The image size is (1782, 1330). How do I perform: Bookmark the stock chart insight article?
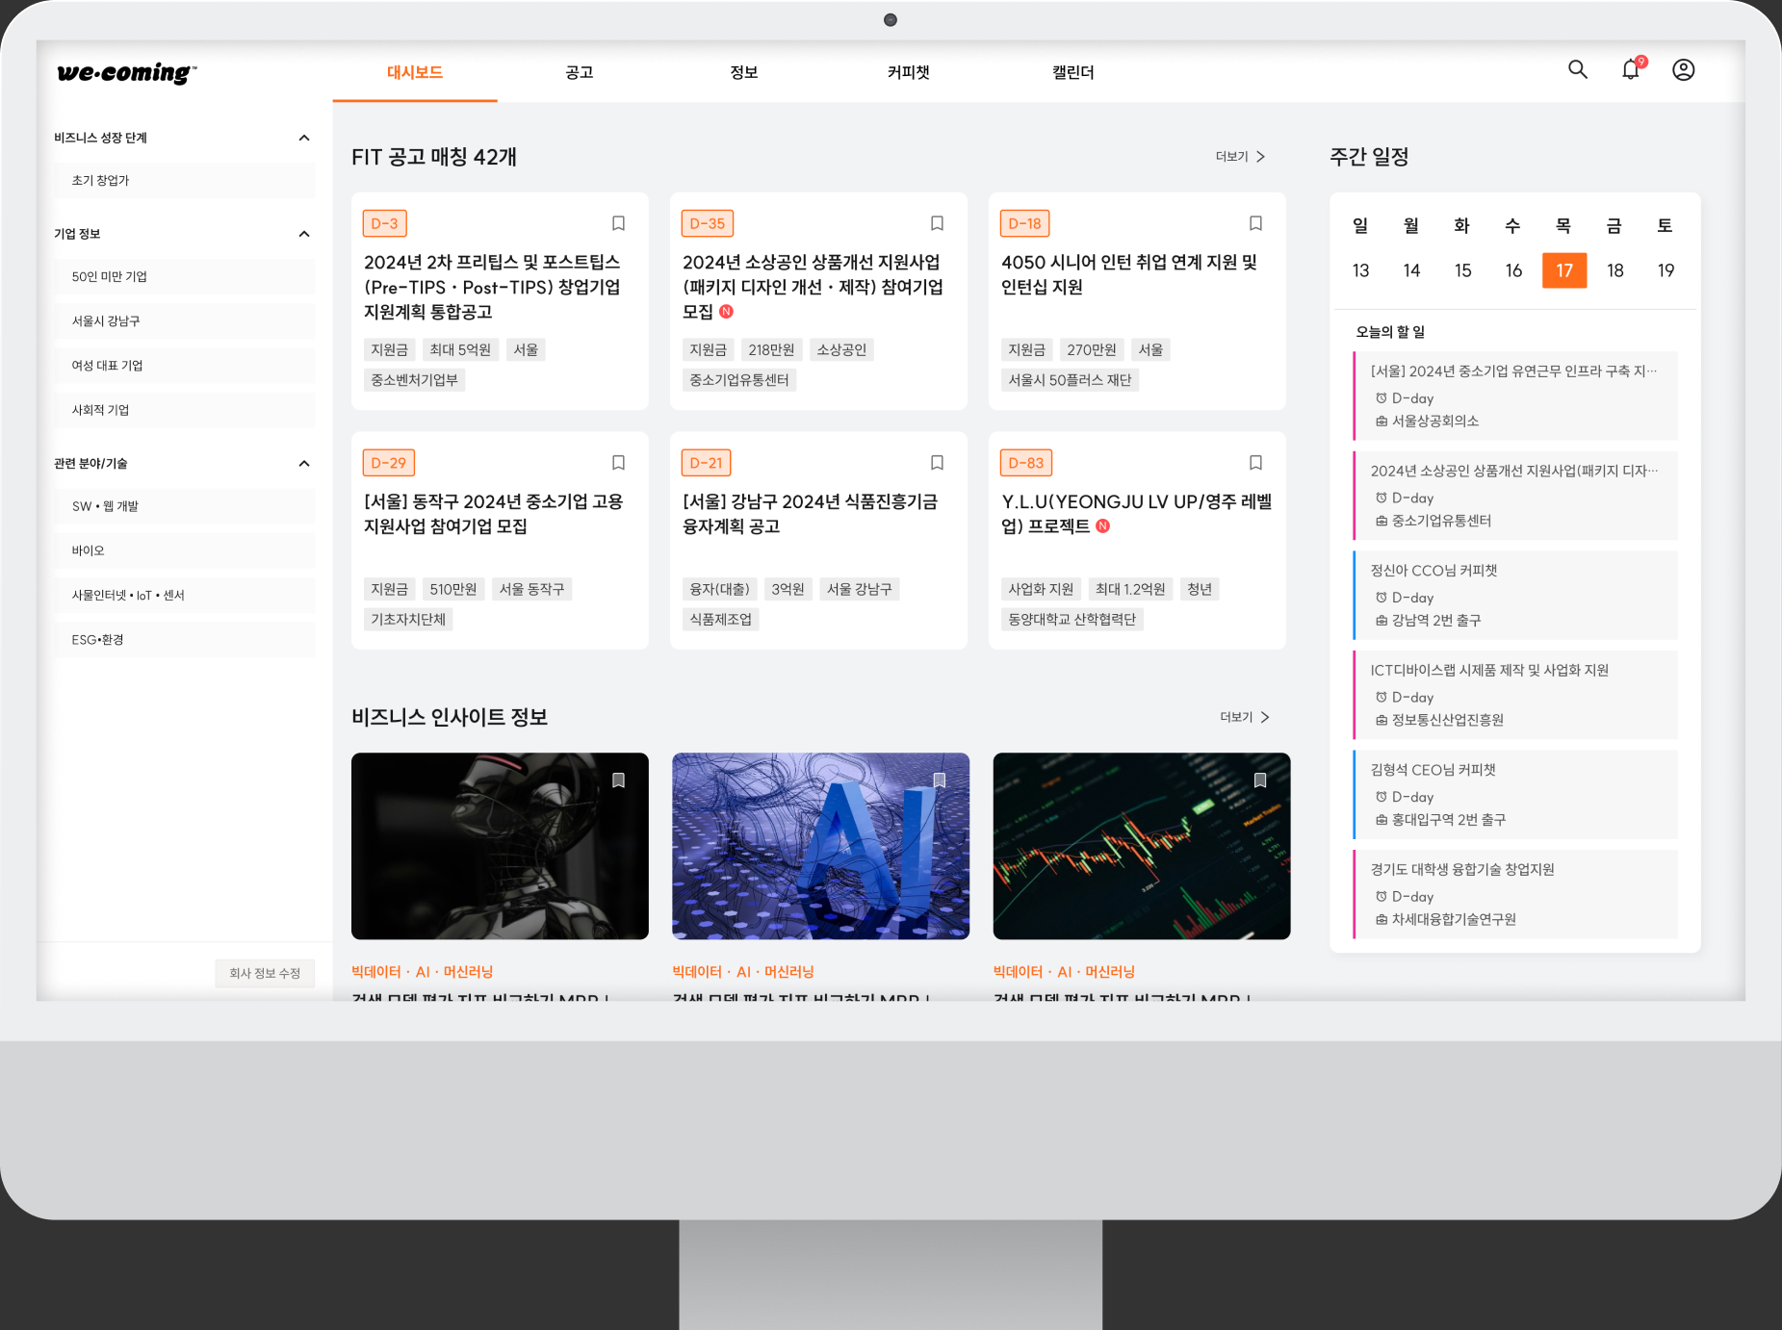click(1259, 780)
